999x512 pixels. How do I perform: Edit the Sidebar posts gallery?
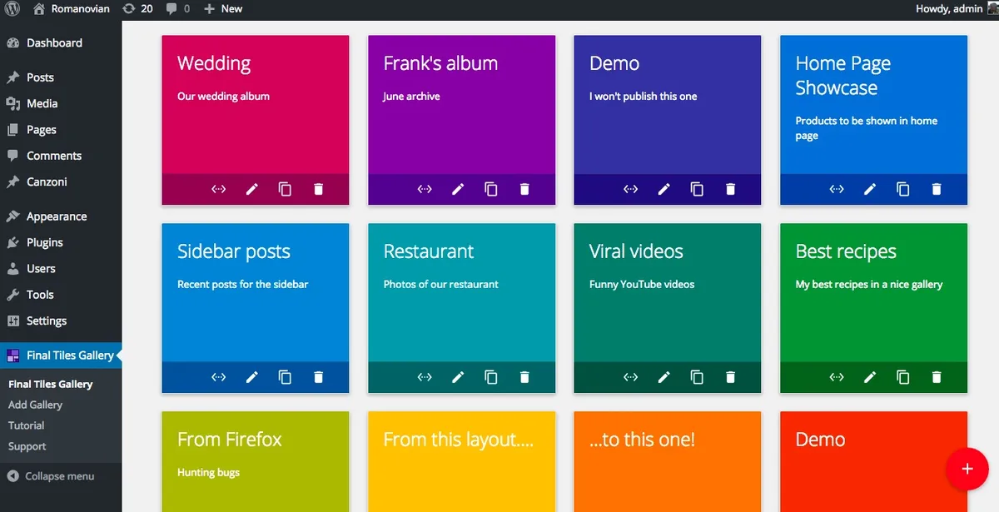coord(252,377)
